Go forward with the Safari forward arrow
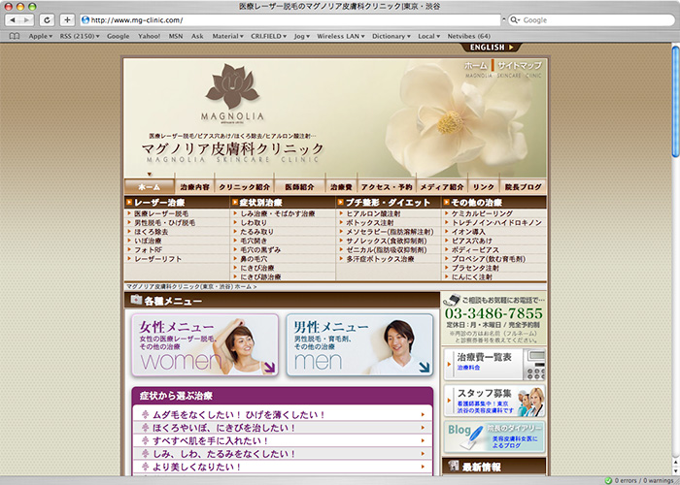Viewport: 680px width, 485px height. (x=26, y=20)
